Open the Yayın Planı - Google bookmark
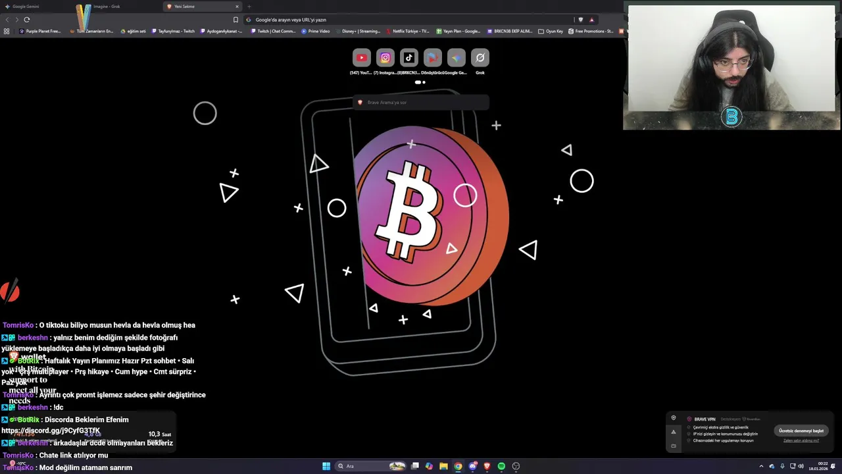 click(x=458, y=31)
